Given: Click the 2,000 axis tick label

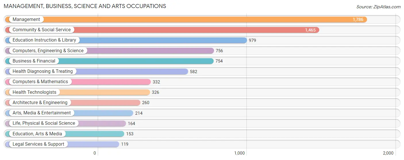Looking at the screenshot, I should click(388, 153).
